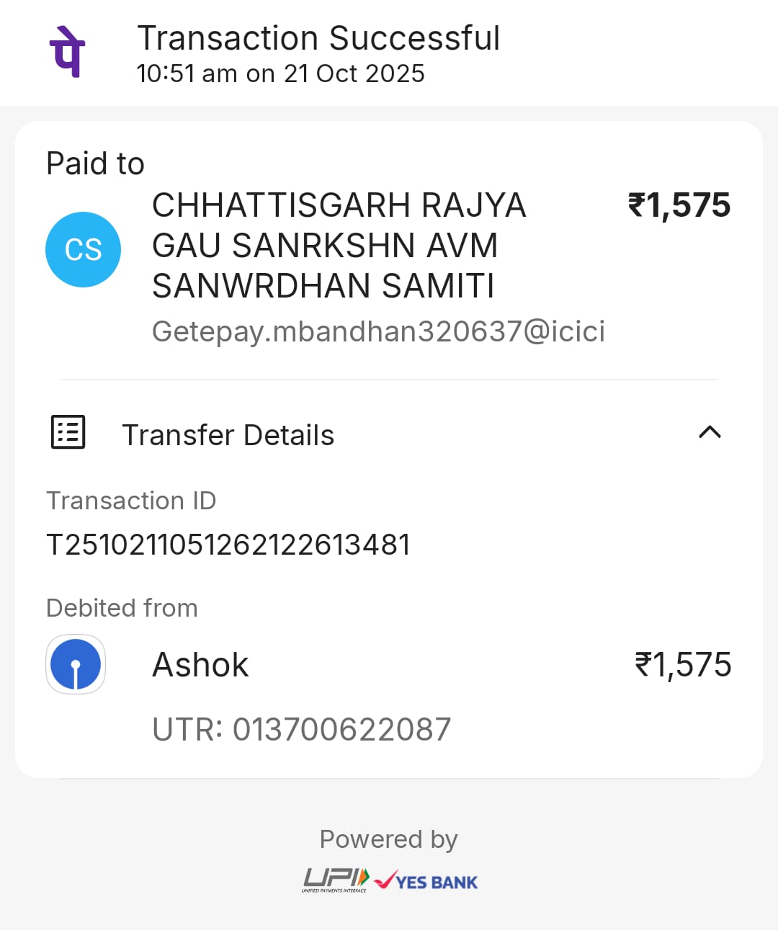Click the Transfer Details heading
This screenshot has height=930, width=778.
pyautogui.click(x=228, y=435)
